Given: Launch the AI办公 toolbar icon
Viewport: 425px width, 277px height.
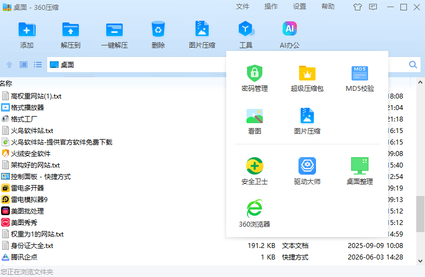Looking at the screenshot, I should click(290, 28).
